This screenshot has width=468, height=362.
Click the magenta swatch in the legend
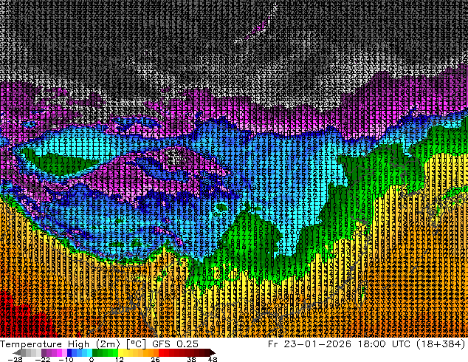pyautogui.click(x=59, y=352)
